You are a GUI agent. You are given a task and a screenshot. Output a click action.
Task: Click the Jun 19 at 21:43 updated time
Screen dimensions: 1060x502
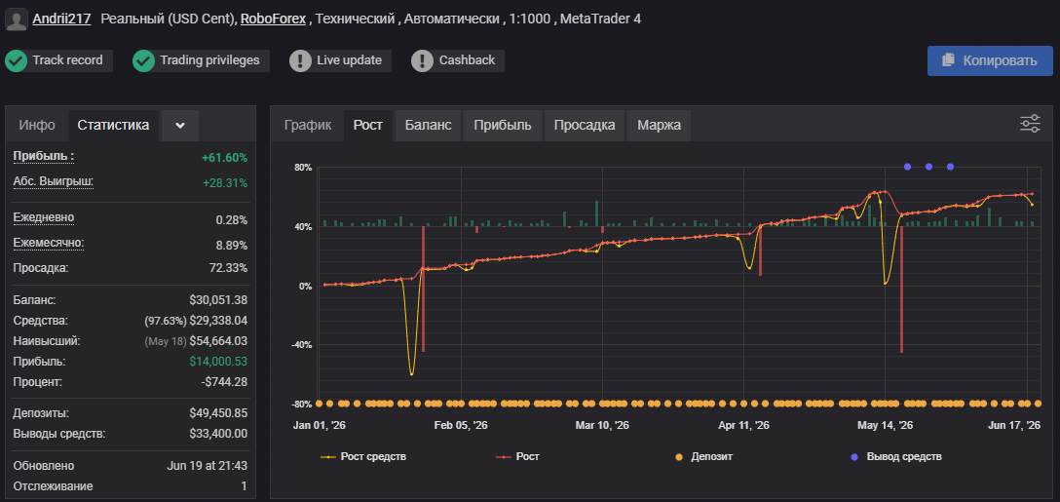click(x=207, y=466)
